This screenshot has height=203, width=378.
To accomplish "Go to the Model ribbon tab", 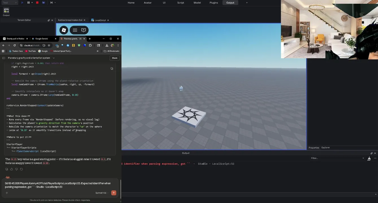I will [x=197, y=3].
